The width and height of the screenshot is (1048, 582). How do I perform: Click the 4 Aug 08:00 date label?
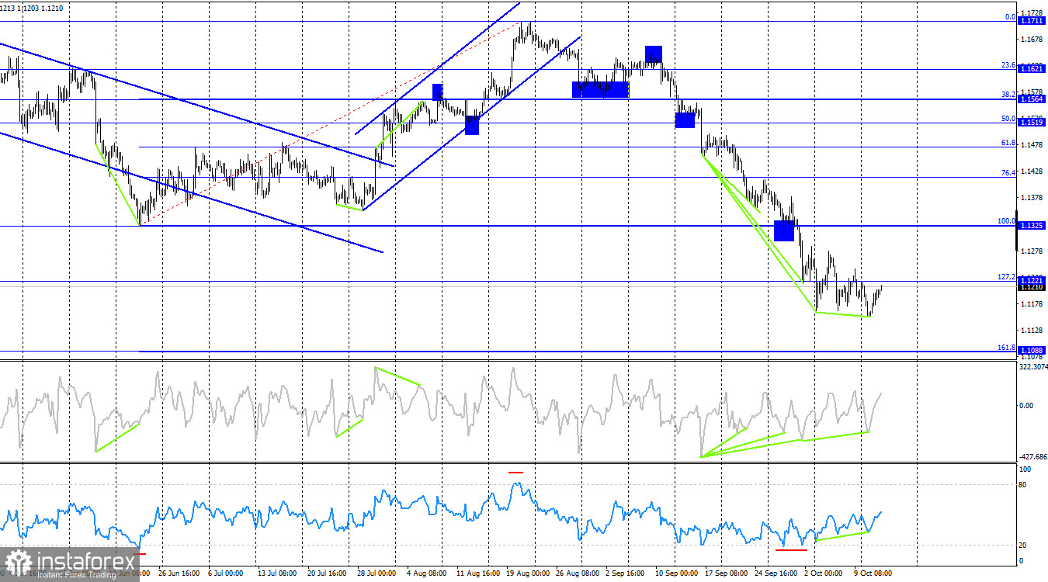(426, 574)
